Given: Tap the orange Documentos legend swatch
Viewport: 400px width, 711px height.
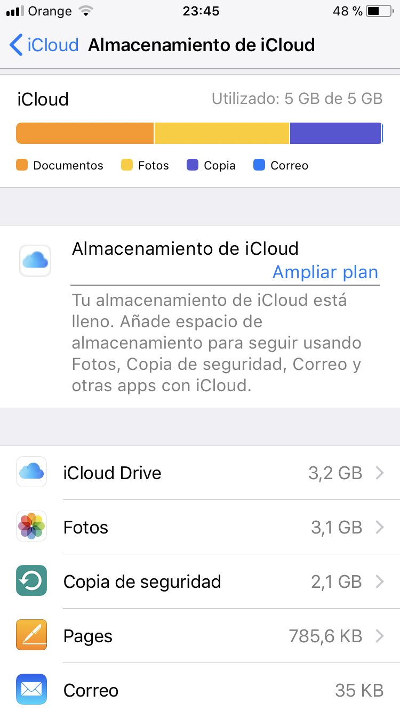Looking at the screenshot, I should click(x=22, y=165).
